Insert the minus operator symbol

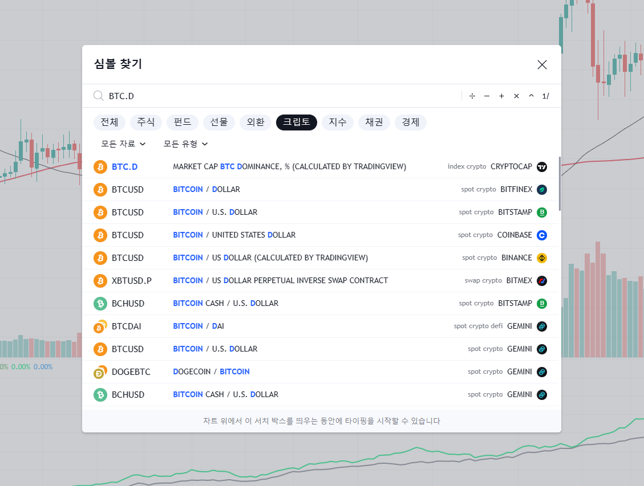[x=487, y=96]
